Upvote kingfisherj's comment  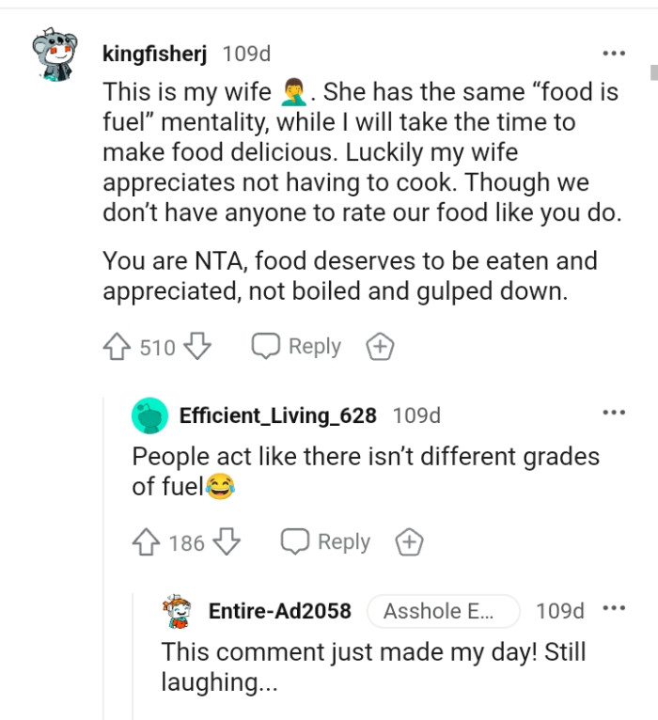click(x=117, y=348)
